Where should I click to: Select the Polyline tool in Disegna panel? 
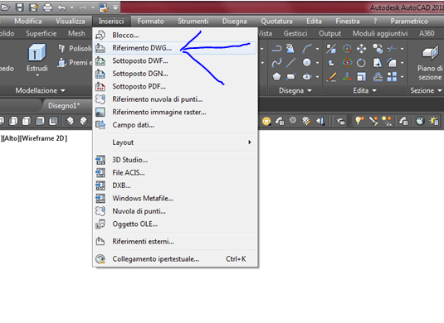pyautogui.click(x=276, y=49)
